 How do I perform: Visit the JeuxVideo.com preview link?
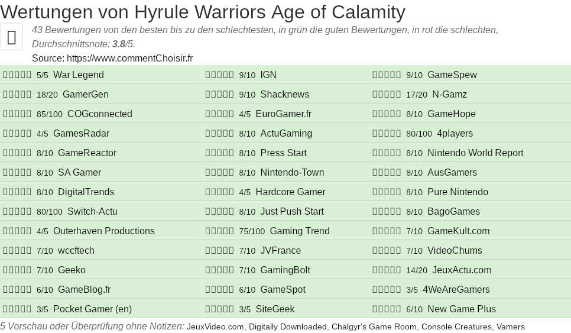coord(215,326)
